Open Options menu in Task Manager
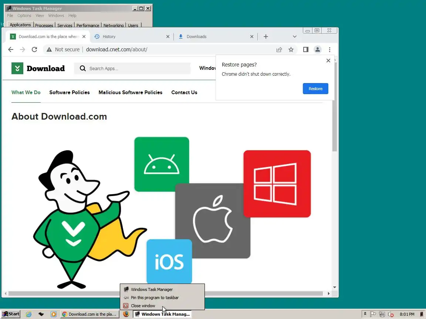Image resolution: width=426 pixels, height=319 pixels. pos(24,16)
